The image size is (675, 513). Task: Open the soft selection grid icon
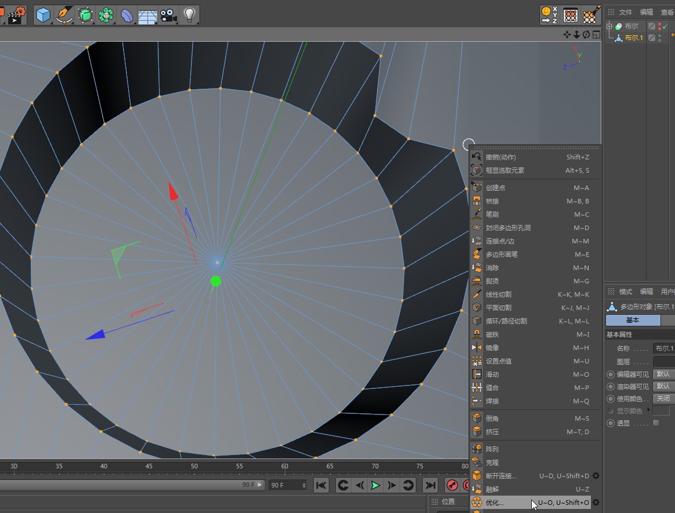tap(571, 16)
